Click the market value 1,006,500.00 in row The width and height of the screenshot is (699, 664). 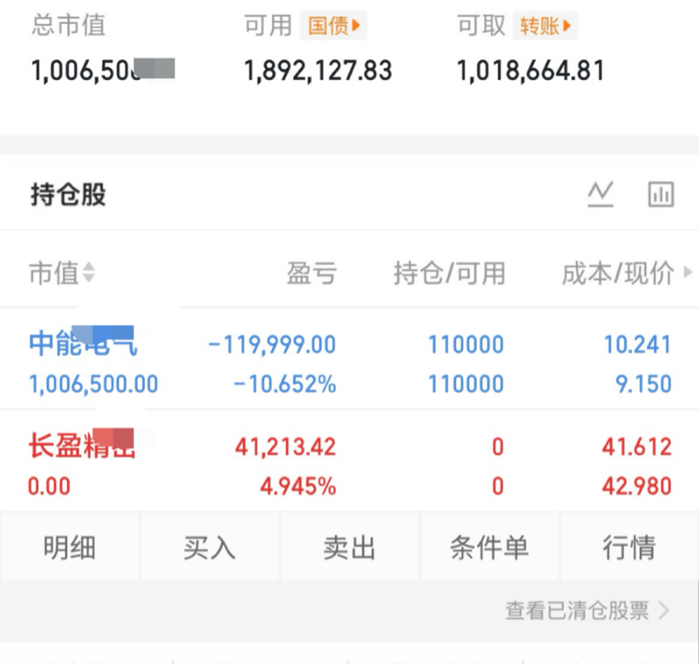94,384
